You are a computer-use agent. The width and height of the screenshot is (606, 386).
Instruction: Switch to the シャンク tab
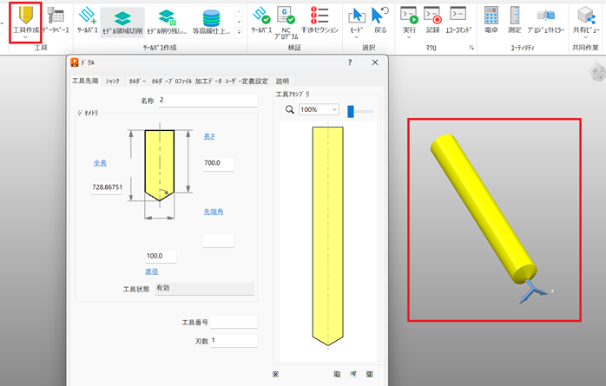tap(113, 81)
